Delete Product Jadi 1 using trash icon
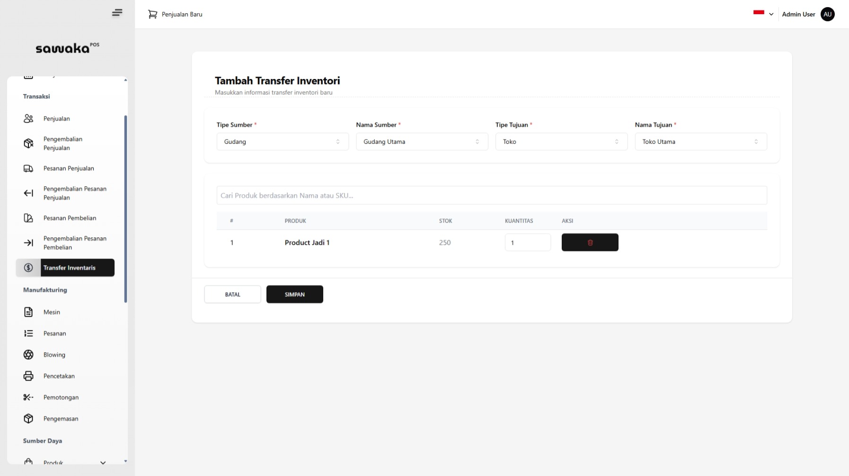The image size is (849, 476). point(590,242)
